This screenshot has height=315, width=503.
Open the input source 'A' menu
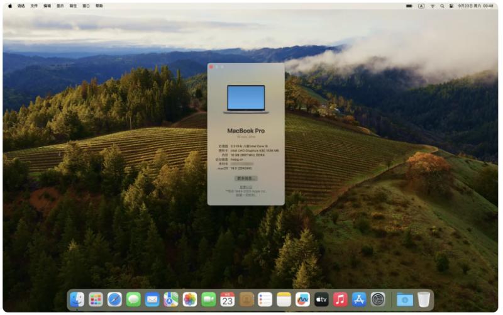coord(421,6)
